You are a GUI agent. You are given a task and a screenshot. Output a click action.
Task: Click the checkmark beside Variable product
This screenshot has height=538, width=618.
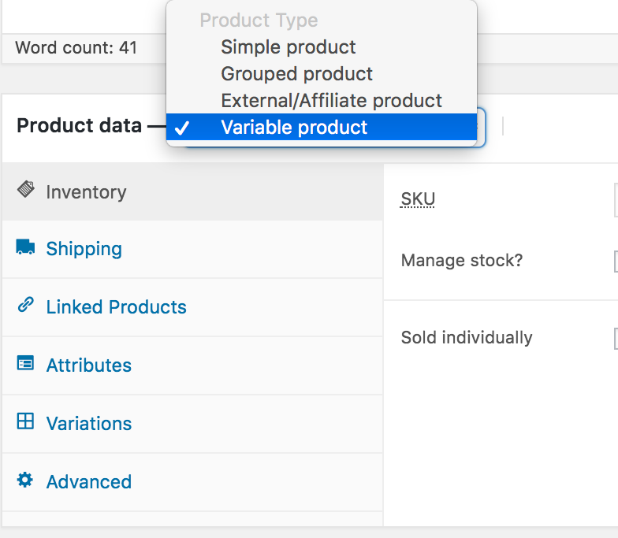coord(181,128)
